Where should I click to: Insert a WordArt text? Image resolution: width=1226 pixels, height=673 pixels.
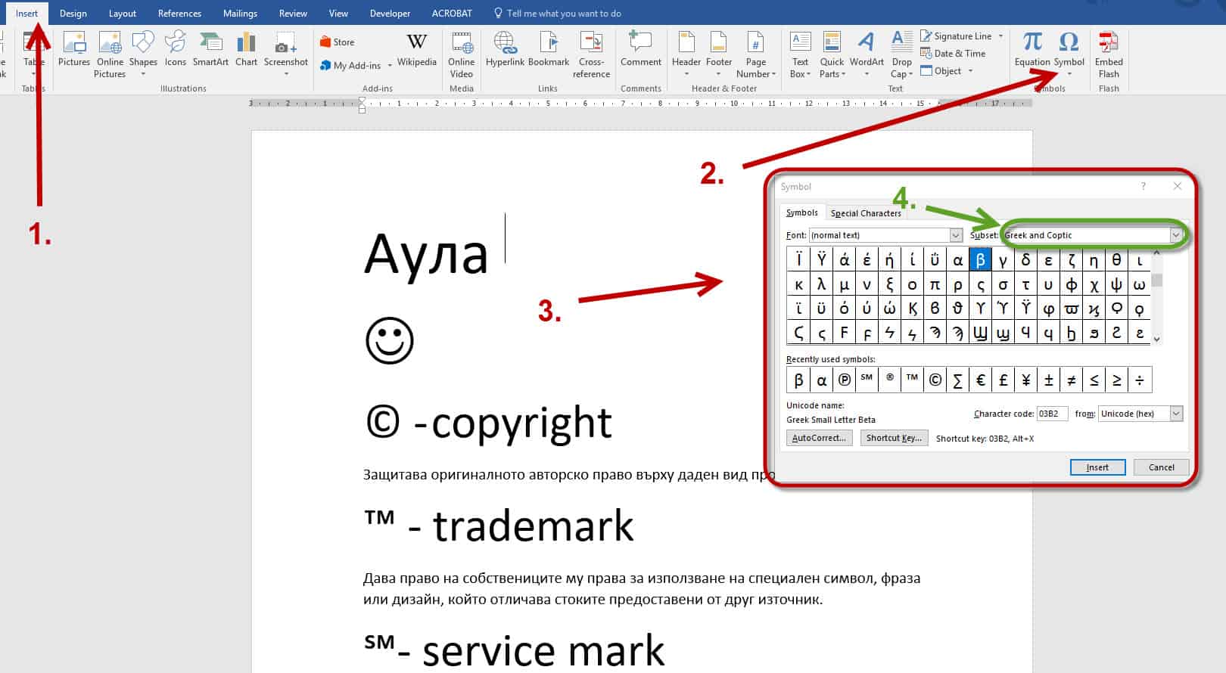click(867, 50)
